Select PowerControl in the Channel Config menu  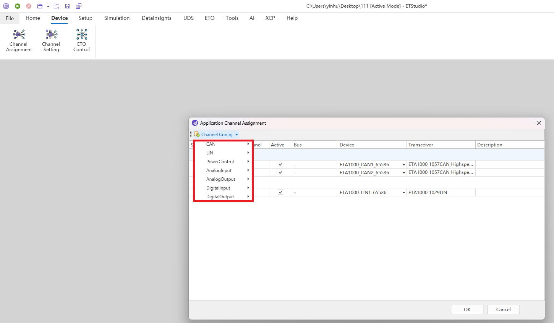pos(220,162)
